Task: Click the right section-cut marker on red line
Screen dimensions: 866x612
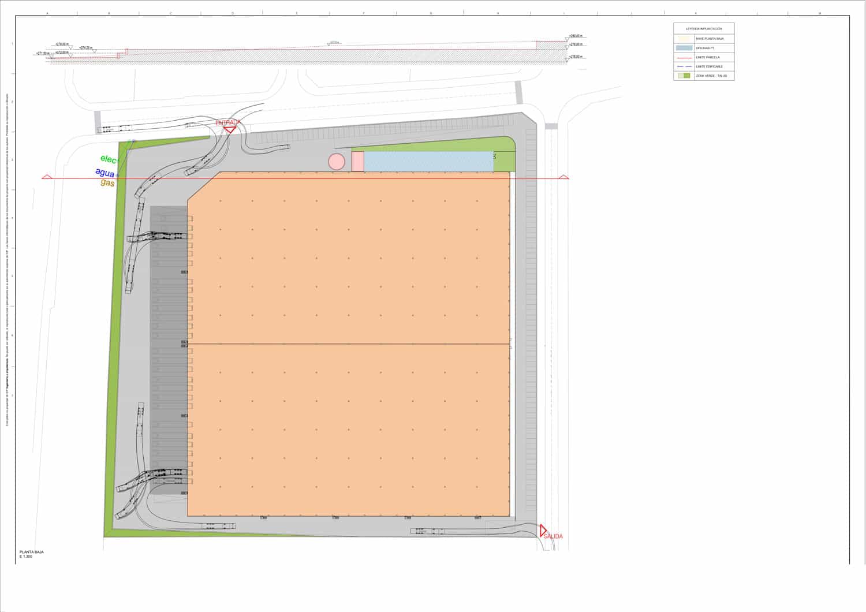Action: point(563,177)
